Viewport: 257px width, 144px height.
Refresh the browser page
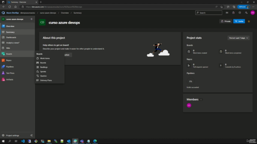10,7
